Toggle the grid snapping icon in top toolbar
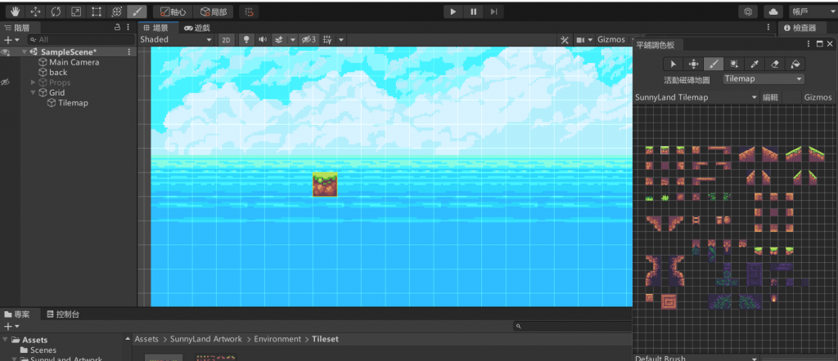Image resolution: width=838 pixels, height=361 pixels. pyautogui.click(x=249, y=11)
